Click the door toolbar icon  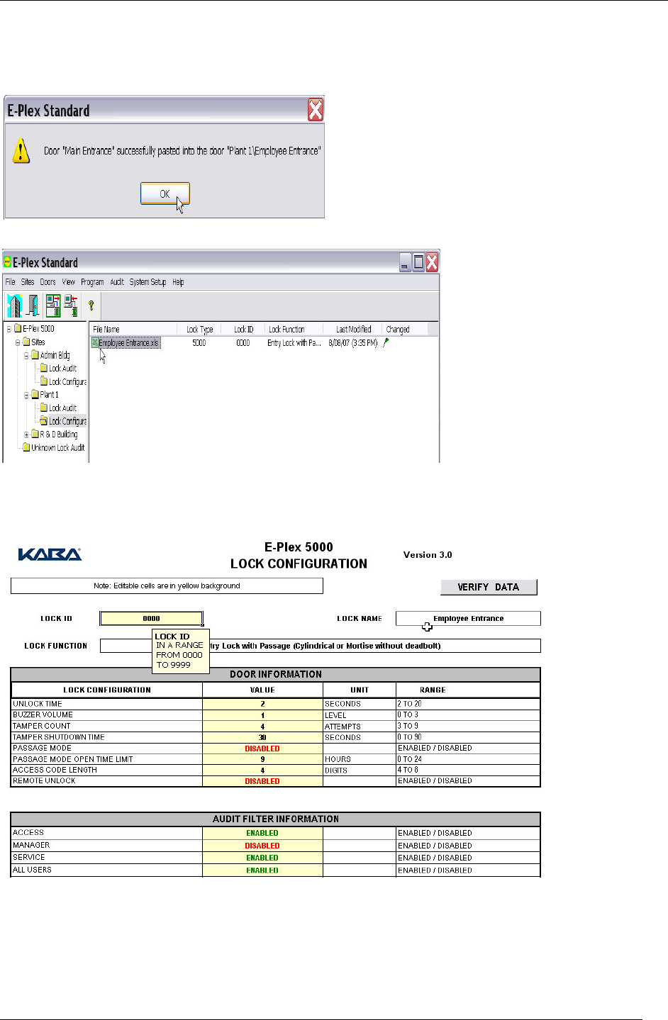[x=33, y=306]
